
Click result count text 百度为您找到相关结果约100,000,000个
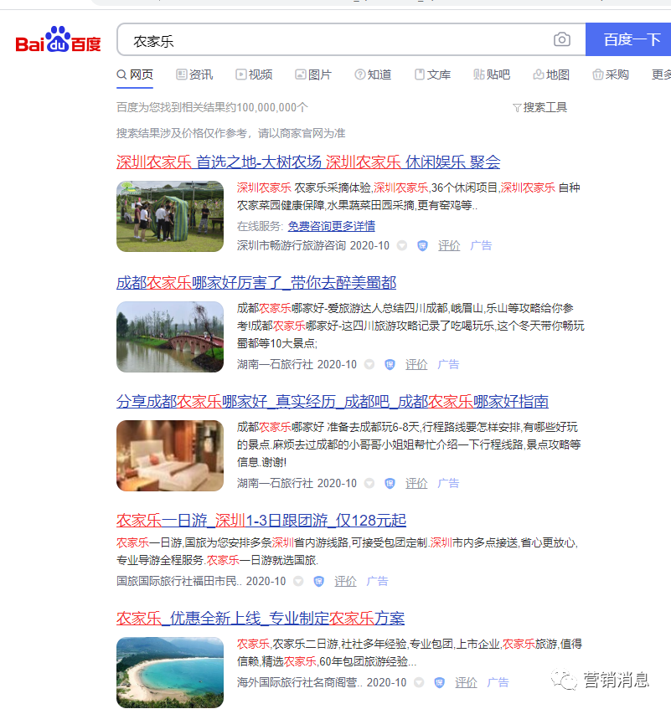(x=212, y=108)
